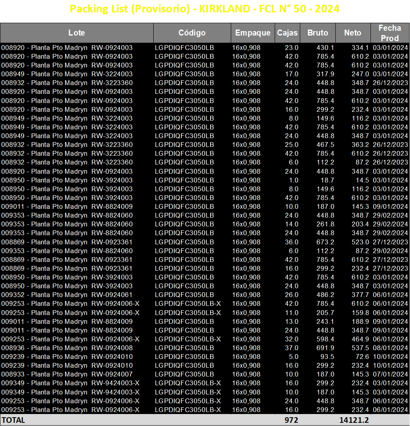This screenshot has height=426, width=410.
Task: Select lot cell 008933 RW-0924007
Action: (x=67, y=374)
